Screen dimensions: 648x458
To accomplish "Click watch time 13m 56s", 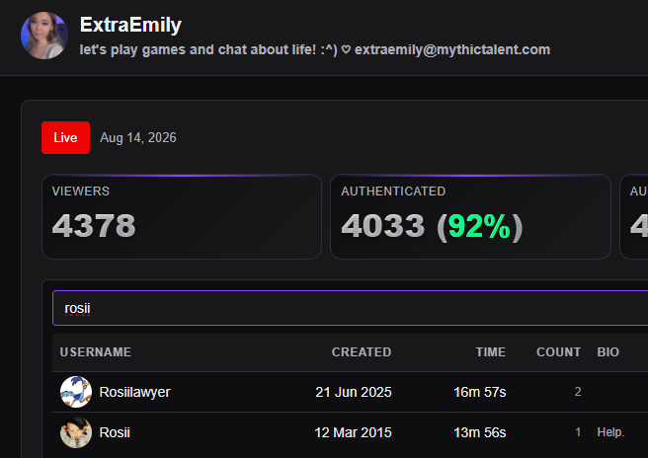I will click(480, 432).
